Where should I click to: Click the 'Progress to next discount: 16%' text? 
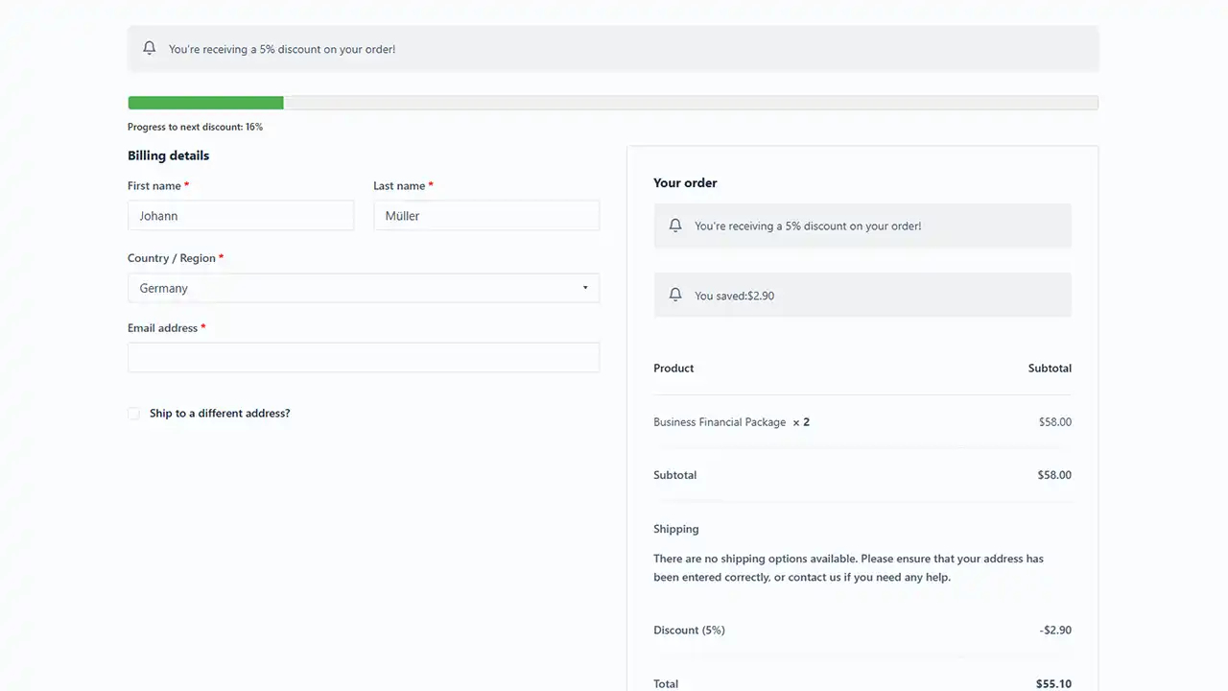pos(195,127)
